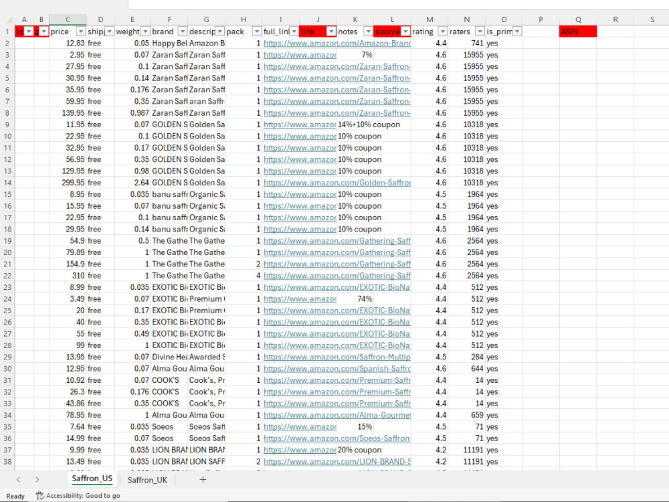Select the description cell Awarded in row 29

pyautogui.click(x=207, y=357)
